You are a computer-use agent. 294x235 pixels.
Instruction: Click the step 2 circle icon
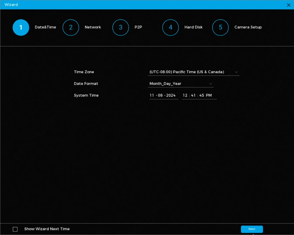[x=71, y=28]
